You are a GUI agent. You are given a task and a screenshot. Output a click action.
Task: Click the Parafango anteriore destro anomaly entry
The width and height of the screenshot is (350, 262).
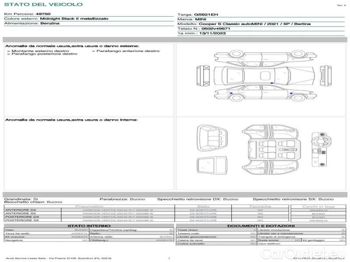point(126,51)
